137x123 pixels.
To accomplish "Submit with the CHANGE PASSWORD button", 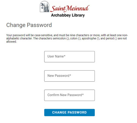I will click(x=70, y=112).
